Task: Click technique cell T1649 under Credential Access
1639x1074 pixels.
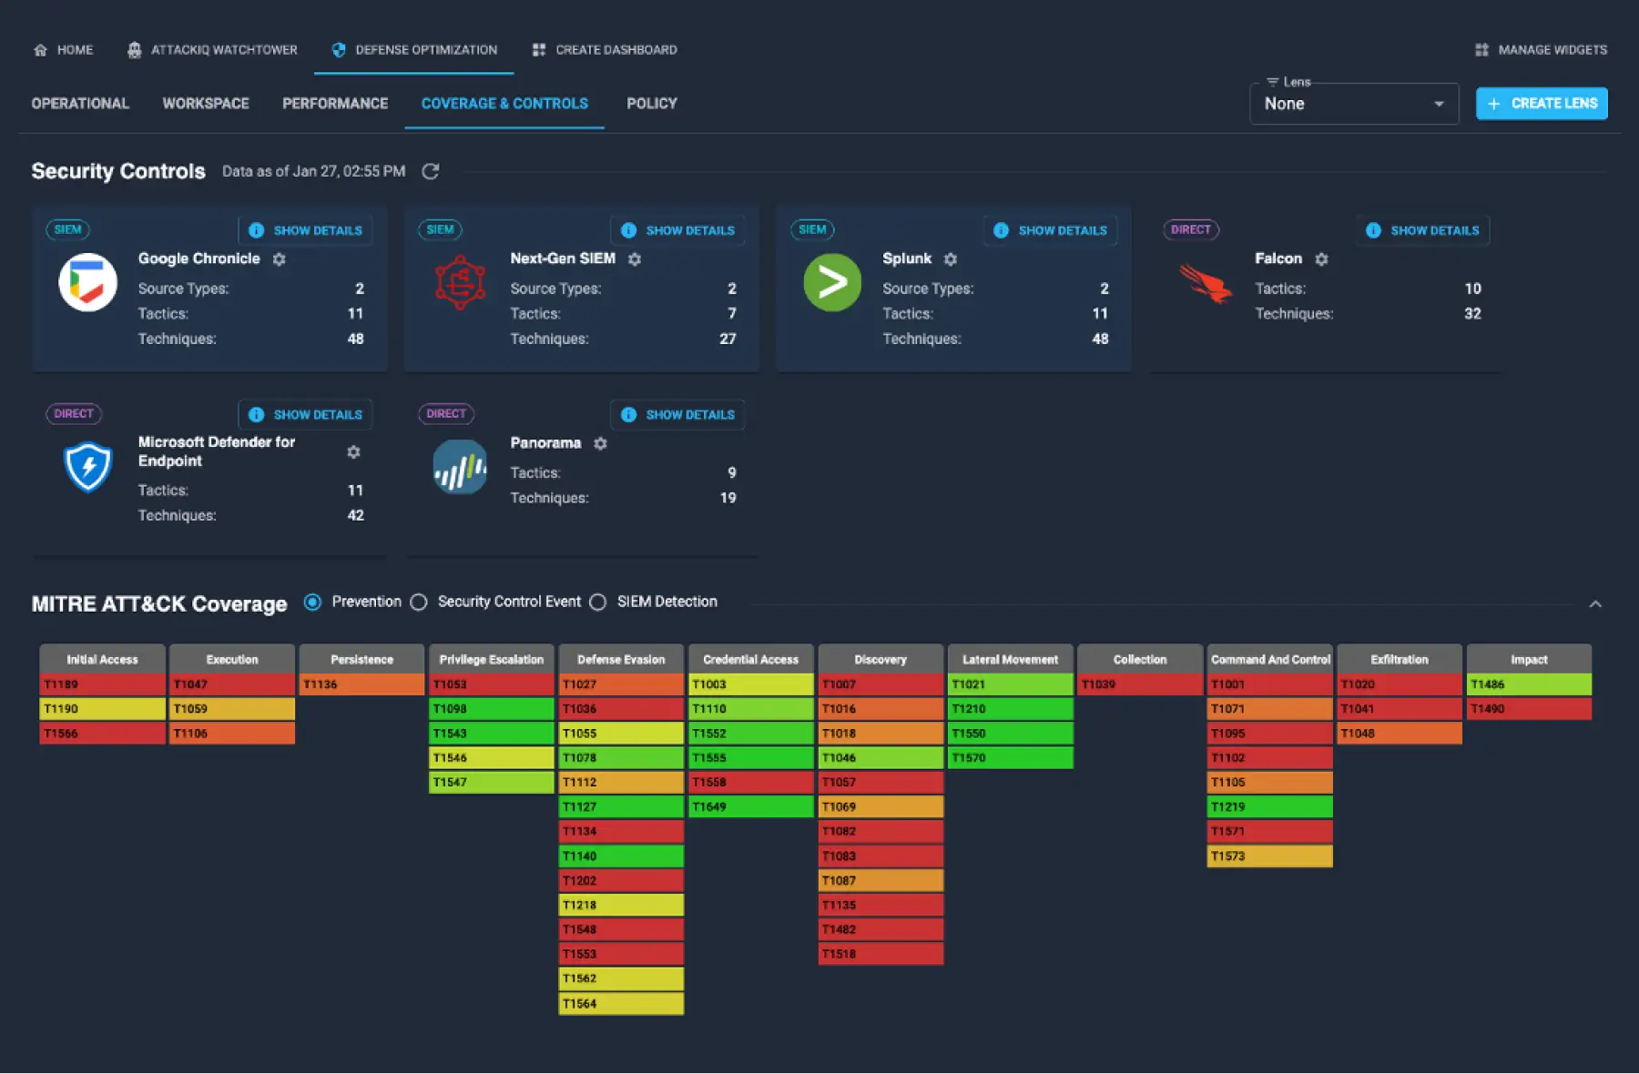Action: (751, 807)
